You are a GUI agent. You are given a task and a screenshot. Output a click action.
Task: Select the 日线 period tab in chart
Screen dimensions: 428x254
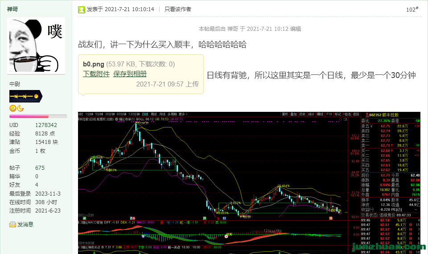coord(145,114)
